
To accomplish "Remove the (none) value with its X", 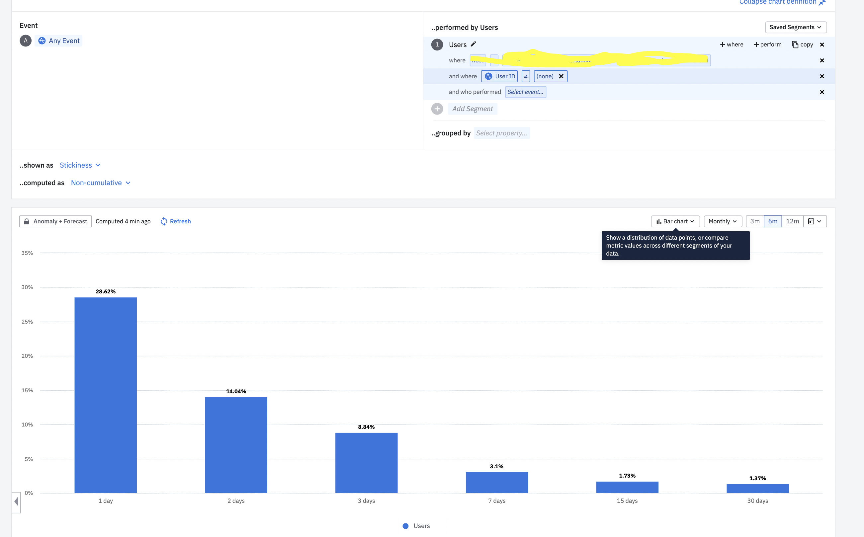I will click(561, 76).
